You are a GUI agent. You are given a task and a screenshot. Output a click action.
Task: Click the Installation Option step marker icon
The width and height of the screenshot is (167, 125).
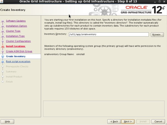[3, 26]
